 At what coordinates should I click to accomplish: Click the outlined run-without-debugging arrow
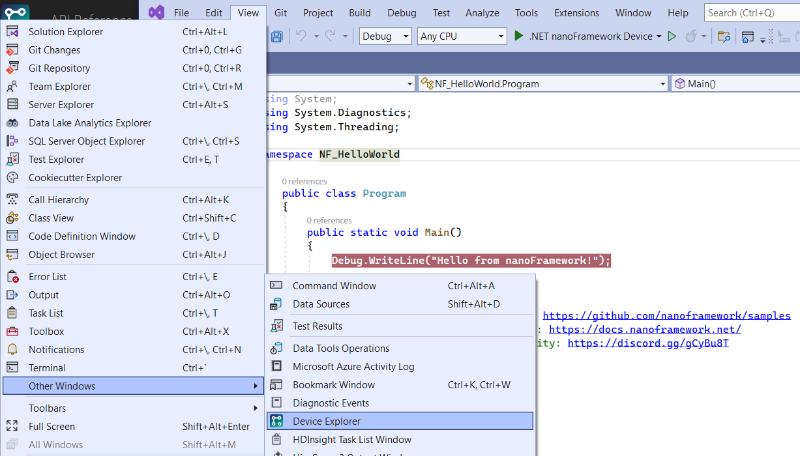click(x=672, y=36)
